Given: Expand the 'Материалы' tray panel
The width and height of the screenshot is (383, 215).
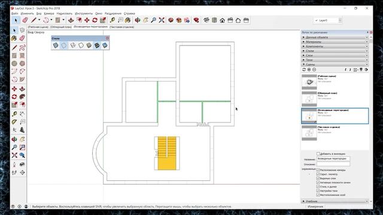Looking at the screenshot, I should [x=335, y=42].
